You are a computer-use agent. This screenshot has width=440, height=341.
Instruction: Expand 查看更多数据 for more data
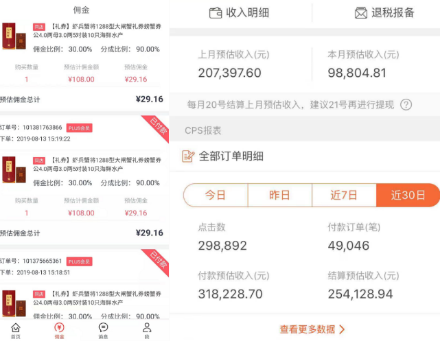coord(312,329)
